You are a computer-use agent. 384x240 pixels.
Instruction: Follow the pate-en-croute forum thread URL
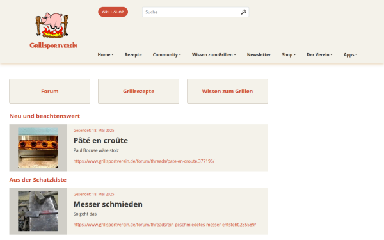(144, 161)
